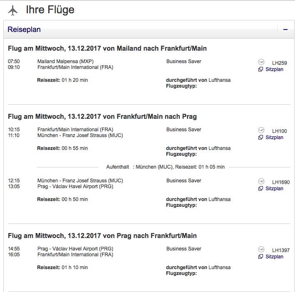Click the Lufthansa crane logo beside LH1397
The height and width of the screenshot is (292, 295).
click(261, 249)
